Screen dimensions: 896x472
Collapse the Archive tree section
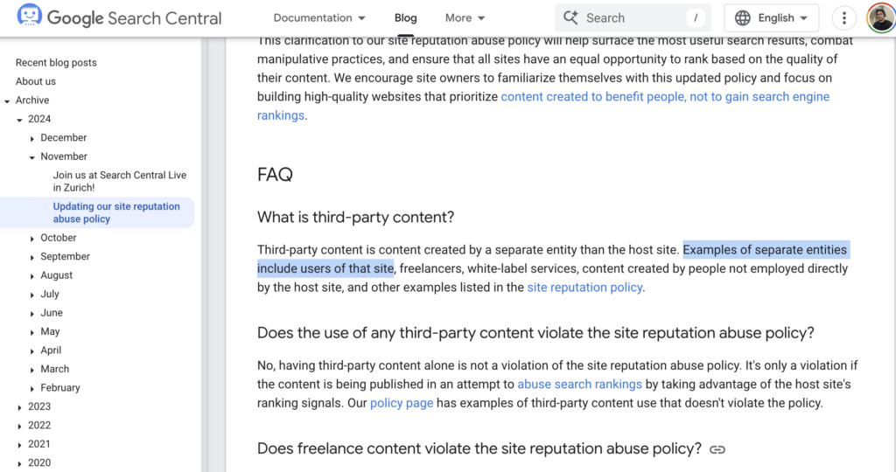pos(7,101)
